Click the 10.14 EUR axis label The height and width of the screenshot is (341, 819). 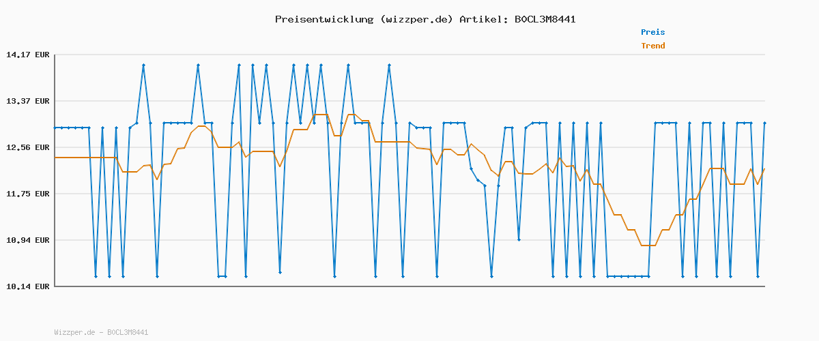28,286
